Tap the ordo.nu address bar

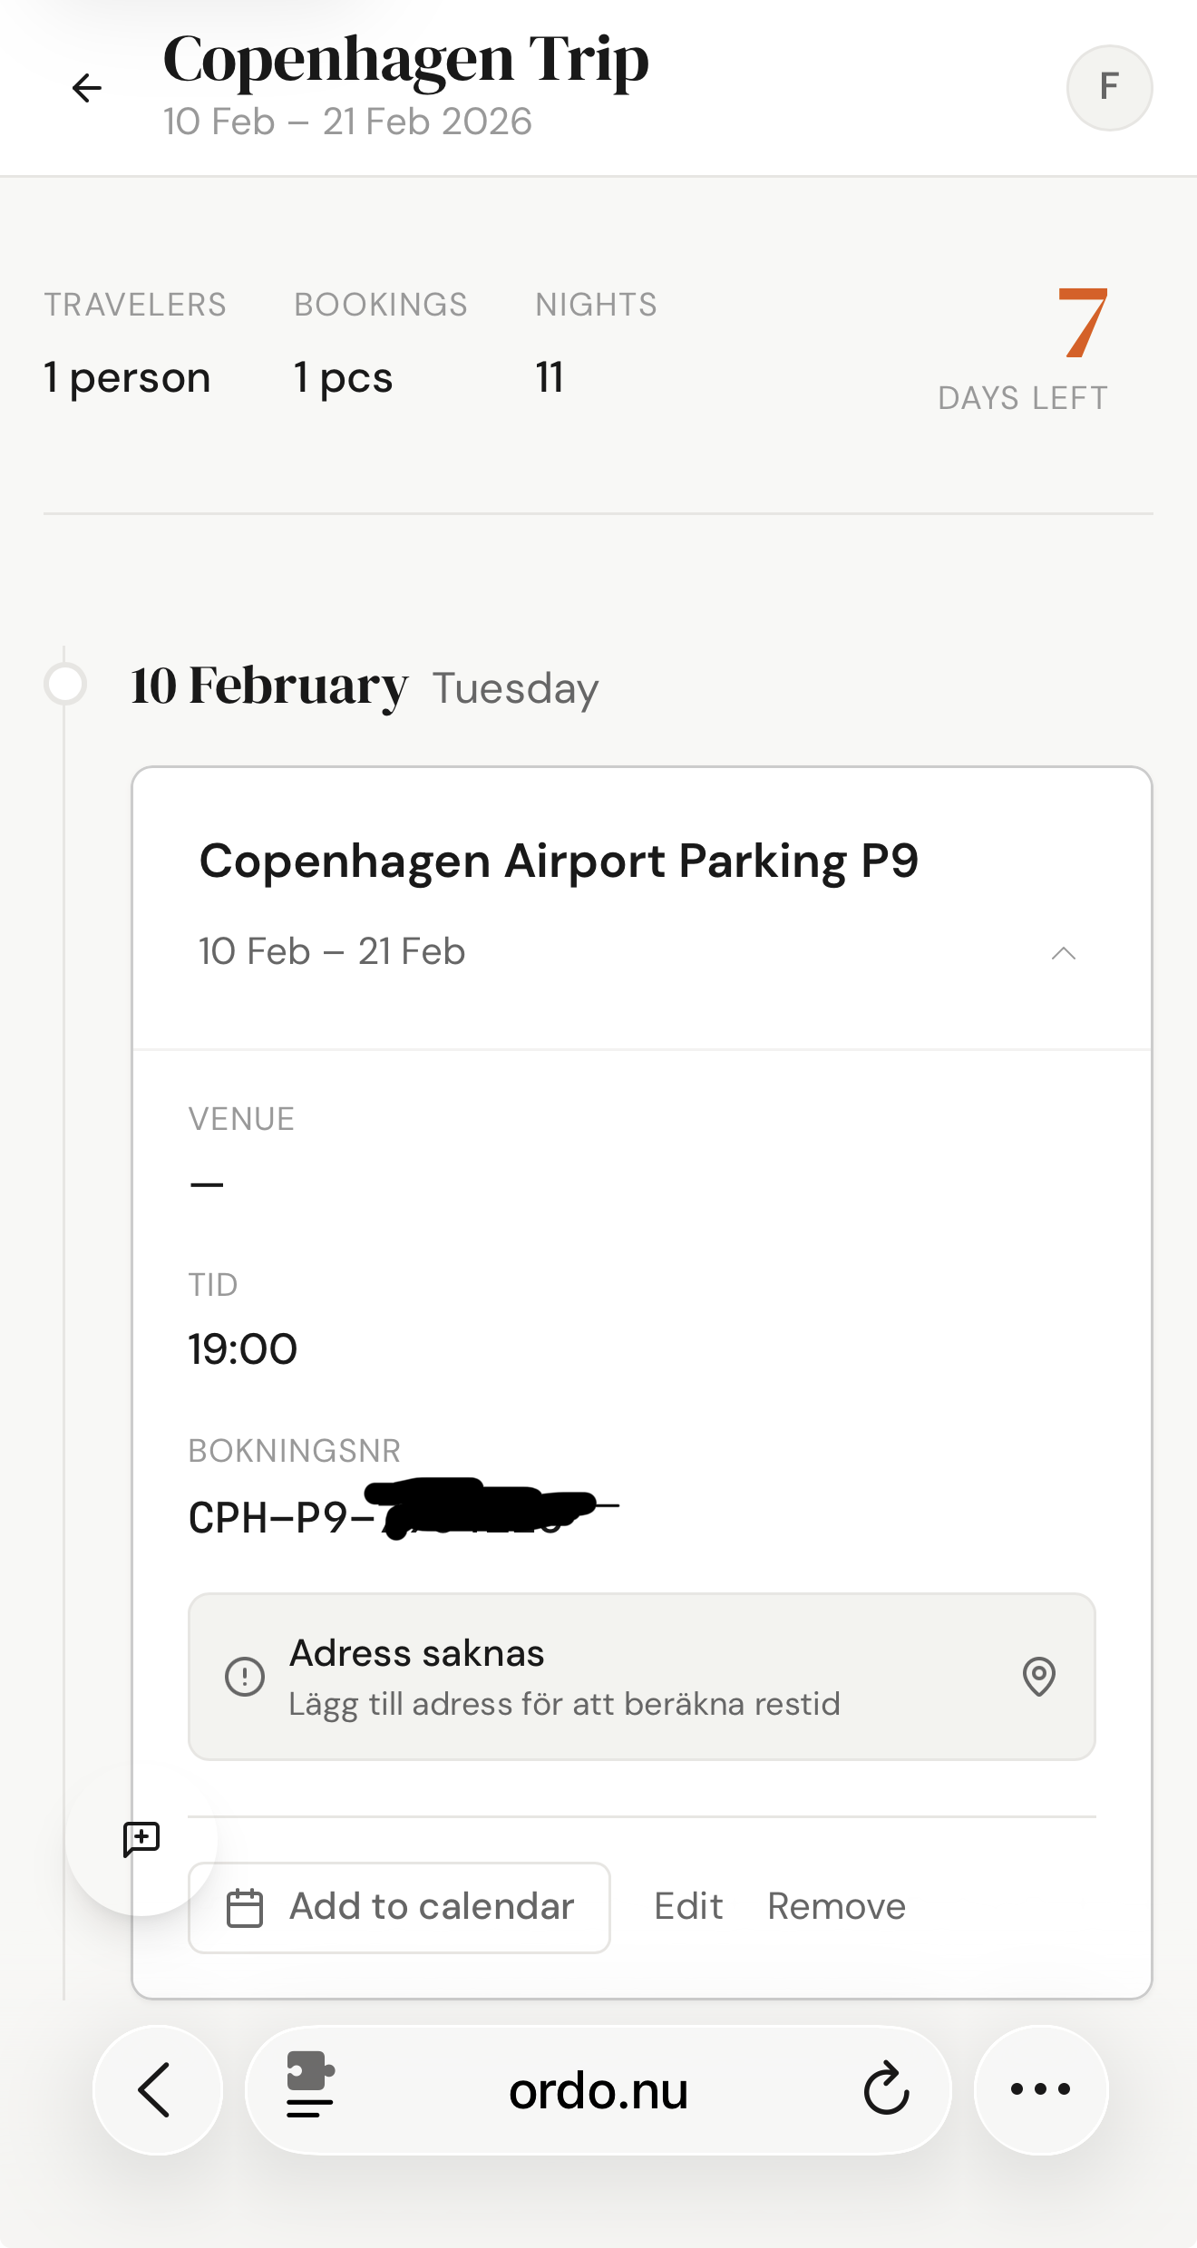598,2091
